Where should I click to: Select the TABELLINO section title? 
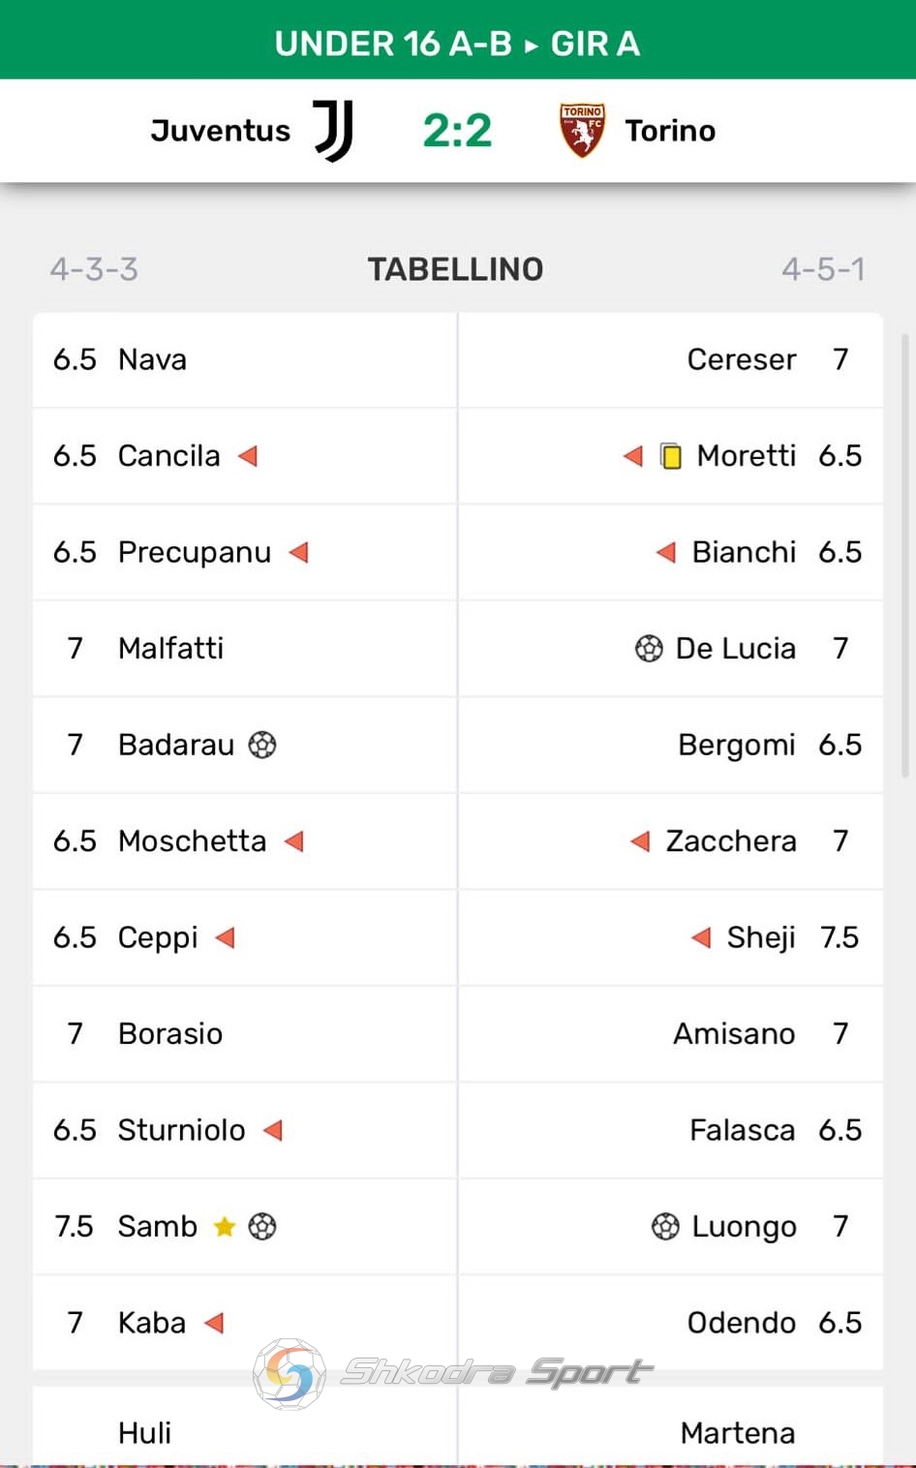pos(455,269)
